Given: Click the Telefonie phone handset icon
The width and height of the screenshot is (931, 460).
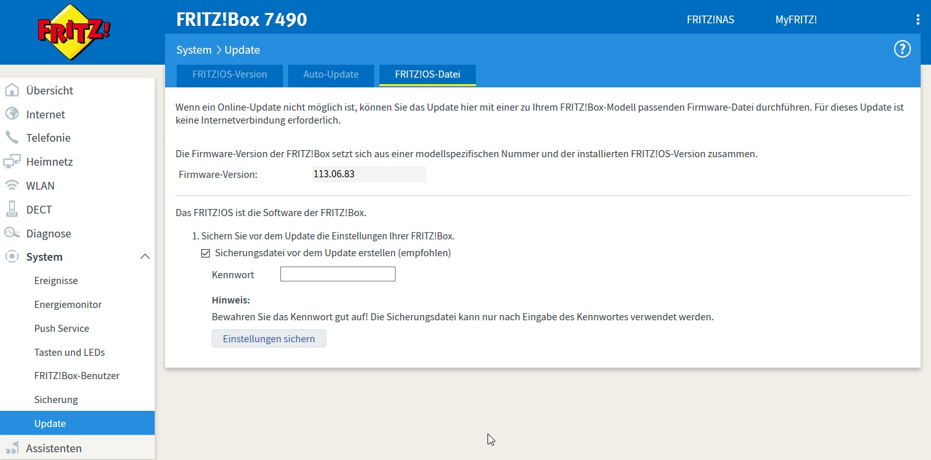Looking at the screenshot, I should click(x=12, y=138).
